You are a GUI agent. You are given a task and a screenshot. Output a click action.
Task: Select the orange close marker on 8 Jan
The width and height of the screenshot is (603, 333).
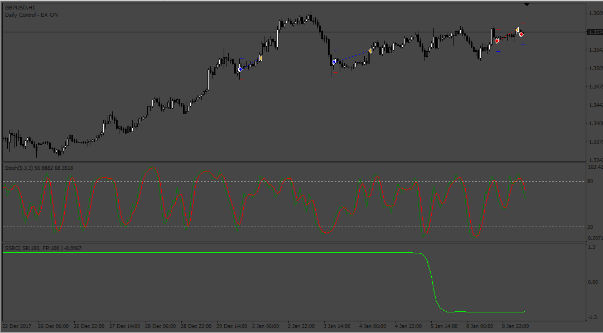tap(517, 30)
